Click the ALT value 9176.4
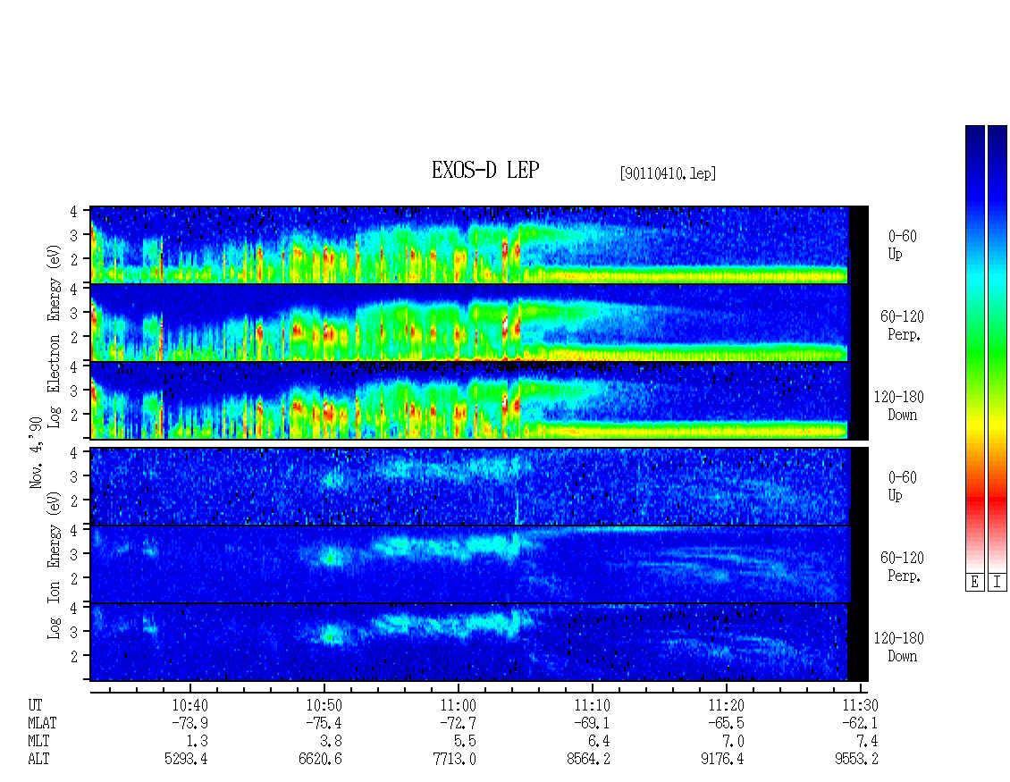The height and width of the screenshot is (782, 1010). (722, 760)
